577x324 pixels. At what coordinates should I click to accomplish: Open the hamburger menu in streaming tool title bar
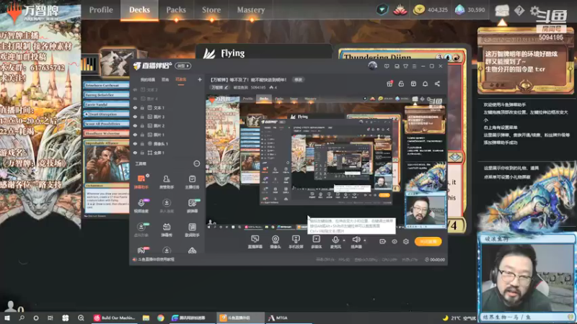click(x=414, y=66)
